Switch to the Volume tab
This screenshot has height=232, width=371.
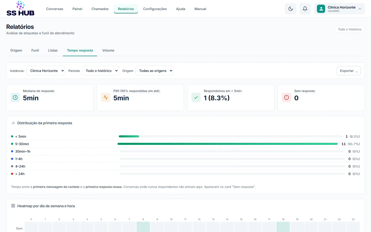[x=108, y=50]
